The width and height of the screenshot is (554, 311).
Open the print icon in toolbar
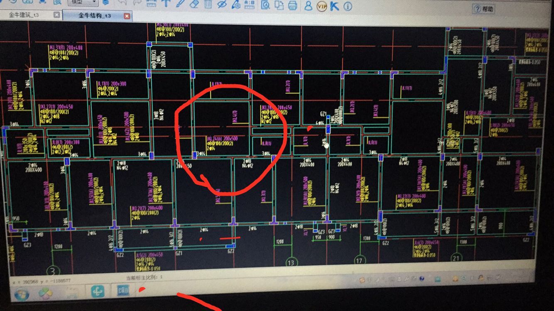[293, 5]
